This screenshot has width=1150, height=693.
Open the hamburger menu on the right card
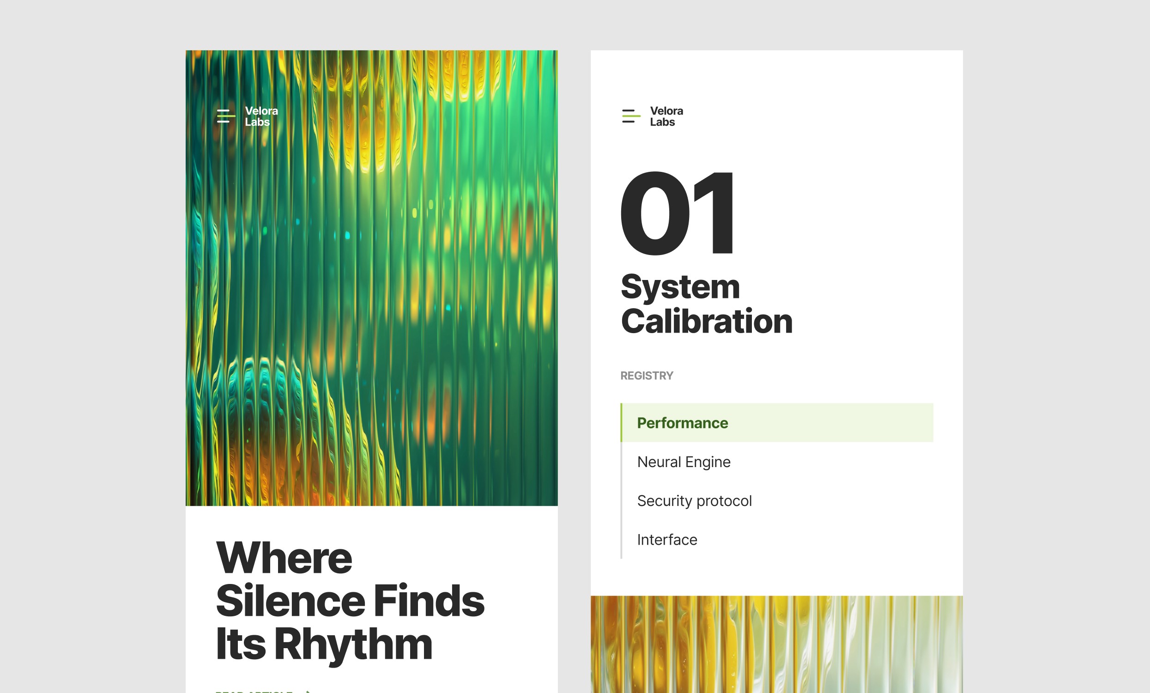pyautogui.click(x=631, y=116)
